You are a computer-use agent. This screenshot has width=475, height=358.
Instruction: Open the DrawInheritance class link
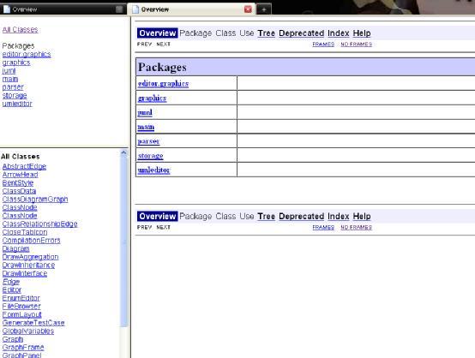28,266
